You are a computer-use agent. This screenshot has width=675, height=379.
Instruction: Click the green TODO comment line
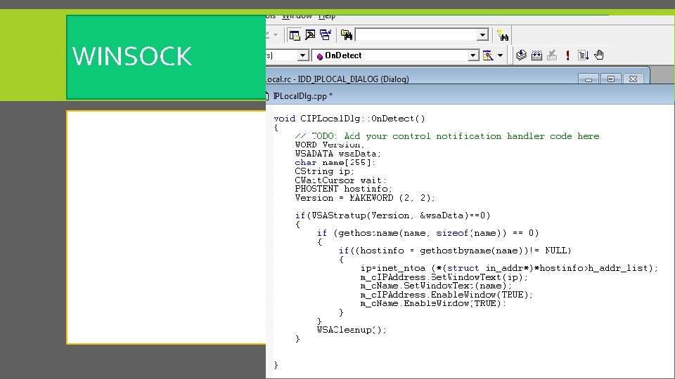point(447,136)
